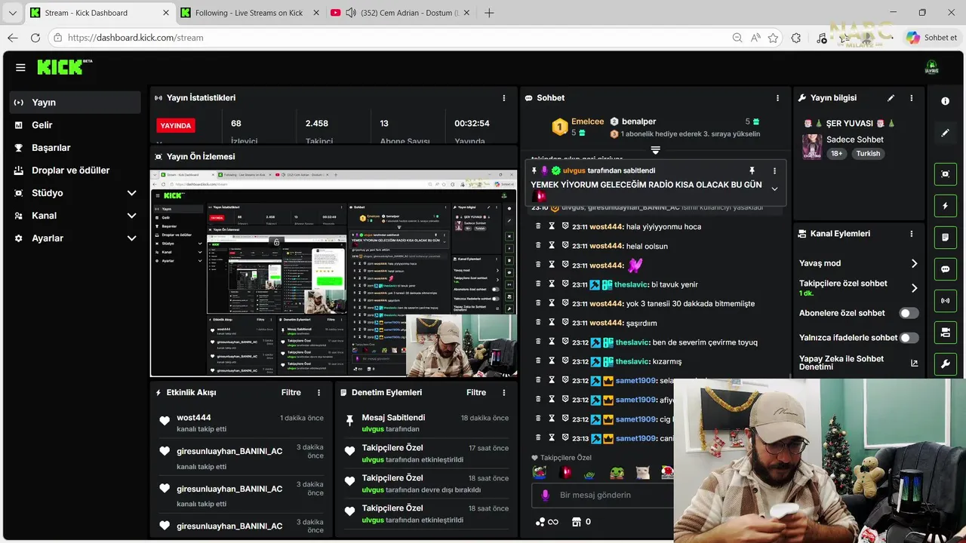Open the Yayın bilgisi panel three-dot menu
The width and height of the screenshot is (966, 543).
(911, 98)
